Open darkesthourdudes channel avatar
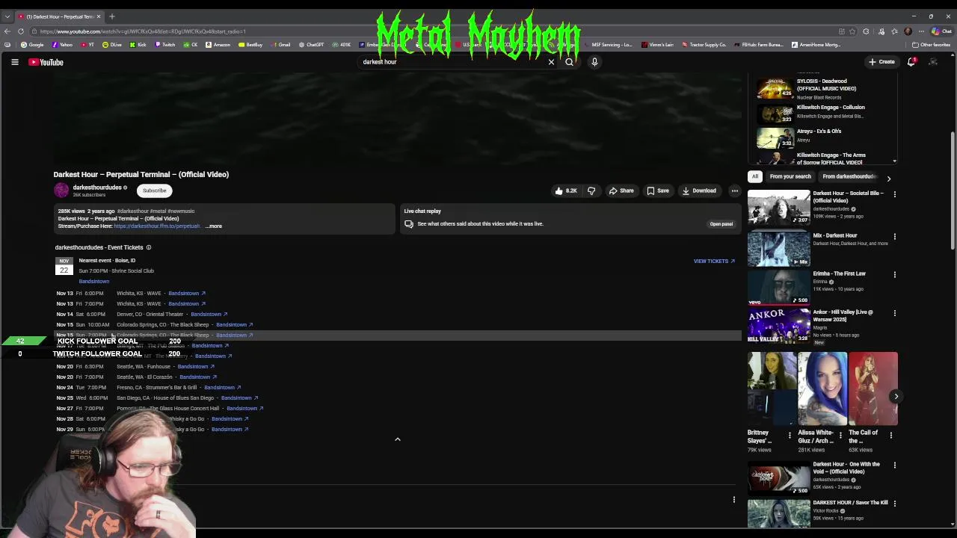Screen dimensions: 957x538 (61, 191)
